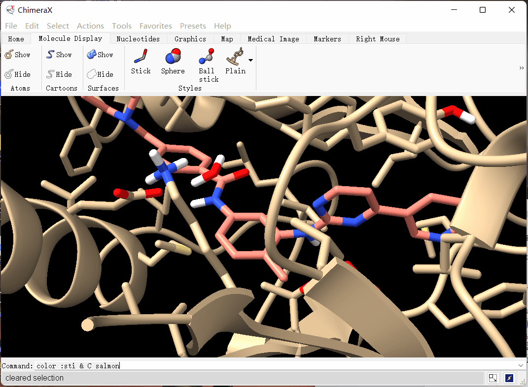Expand the Plain style dropdown arrow

(x=251, y=60)
